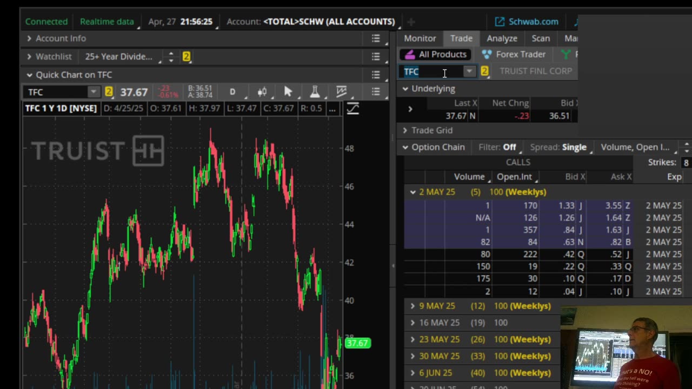Switch to the Monitor tab
This screenshot has width=692, height=389.
pos(420,38)
